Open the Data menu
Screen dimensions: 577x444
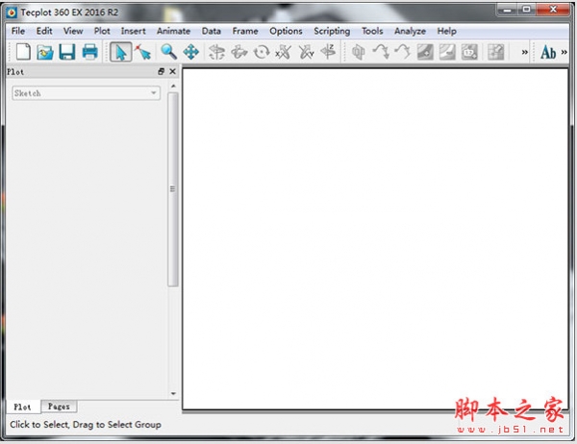pyautogui.click(x=212, y=31)
